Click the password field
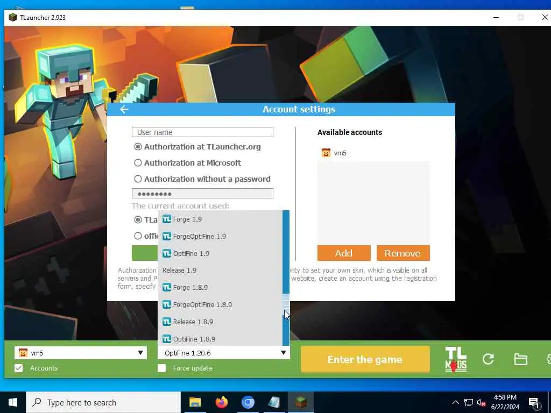This screenshot has height=413, width=551. click(202, 194)
